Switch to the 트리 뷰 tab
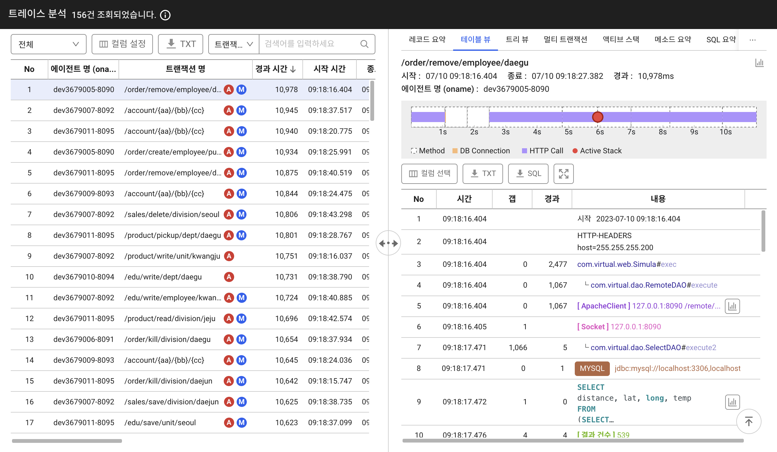Screen dimensions: 777x452 point(517,39)
